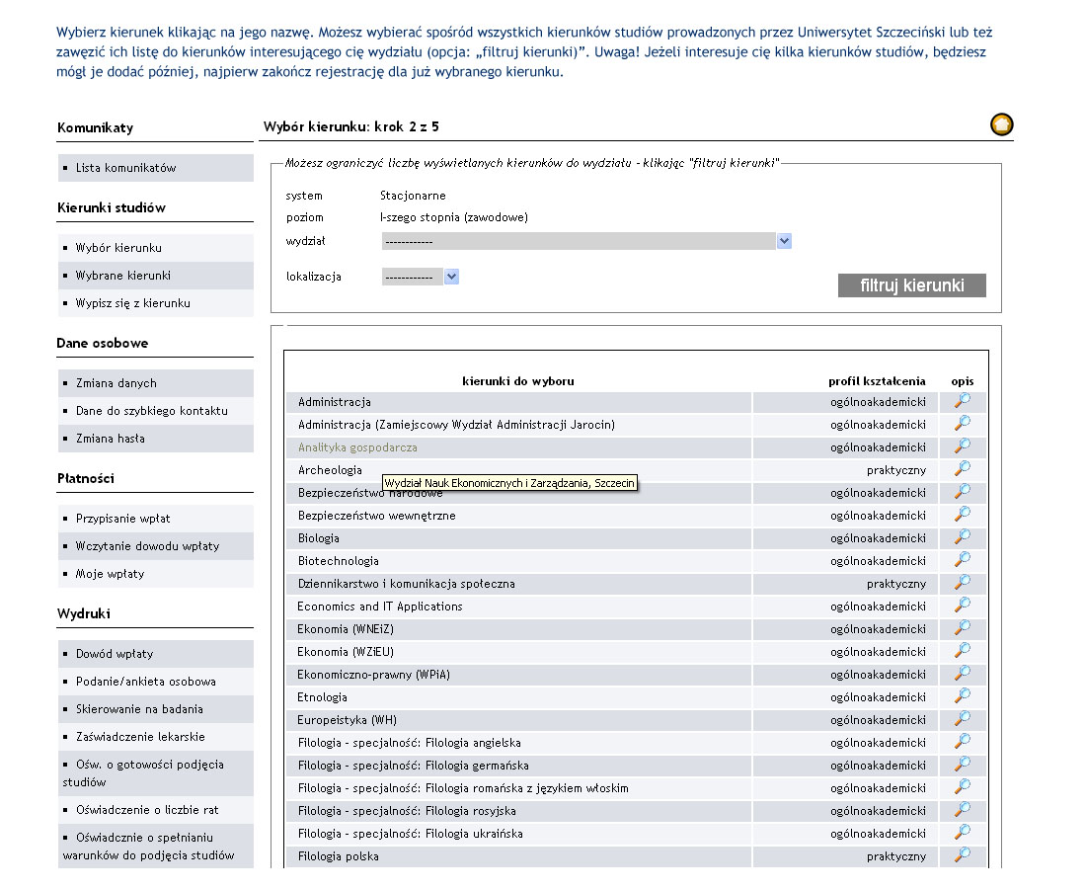This screenshot has width=1086, height=890.
Task: Open magnifier icon for Ekonomia (WZiEU)
Action: [x=962, y=651]
